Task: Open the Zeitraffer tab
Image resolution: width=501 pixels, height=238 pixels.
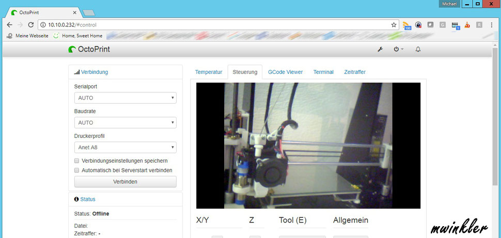Action: pos(355,72)
